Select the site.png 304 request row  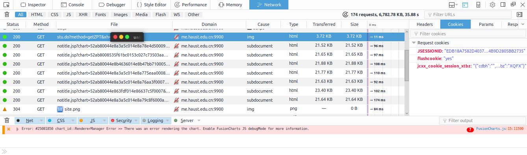coord(202,109)
